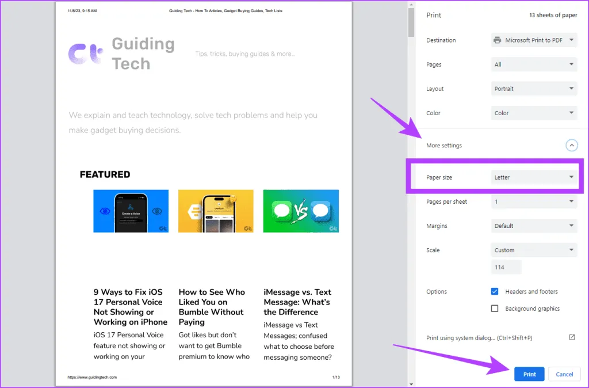Viewport: 589px width, 388px height.
Task: Open the Pages per sheet dropdown
Action: pos(534,201)
